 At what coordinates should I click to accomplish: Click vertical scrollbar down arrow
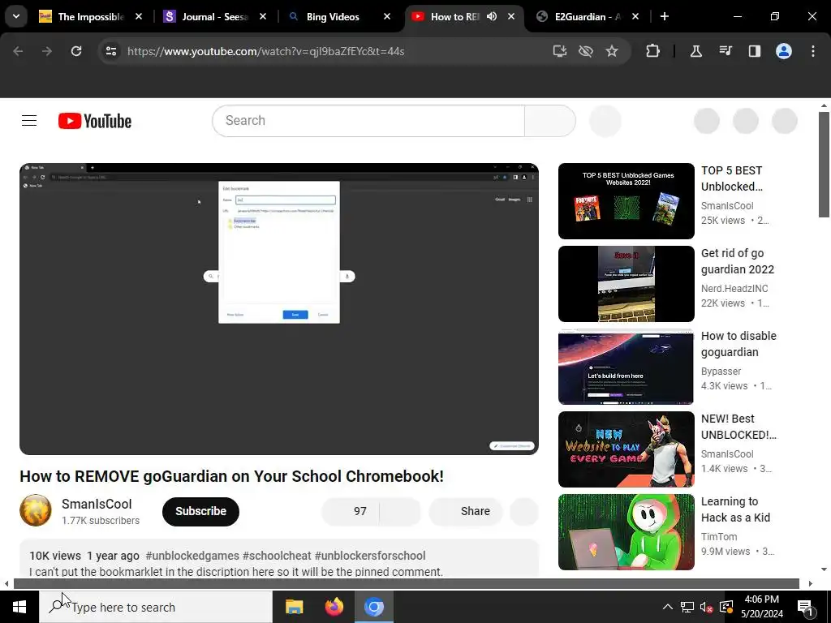(x=825, y=569)
